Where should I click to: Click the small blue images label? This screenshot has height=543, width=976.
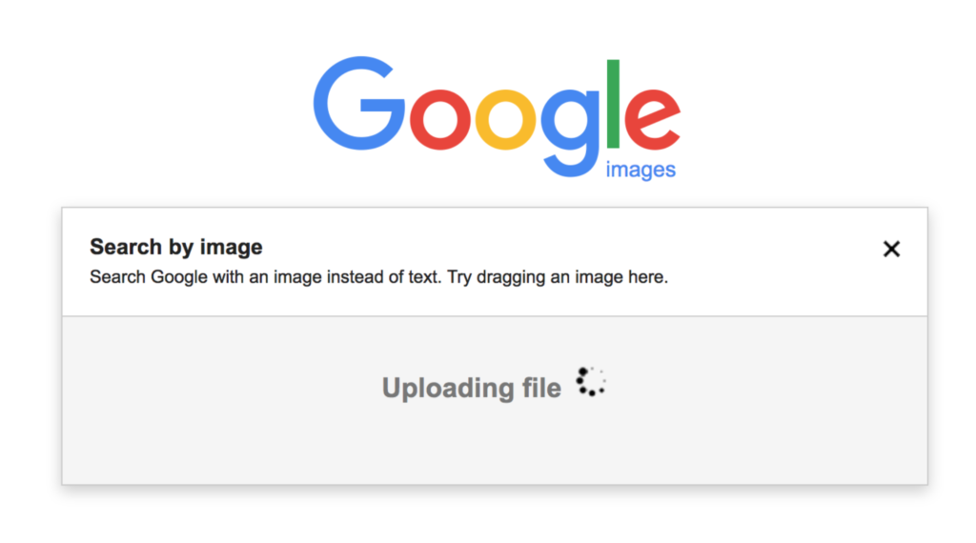tap(640, 170)
